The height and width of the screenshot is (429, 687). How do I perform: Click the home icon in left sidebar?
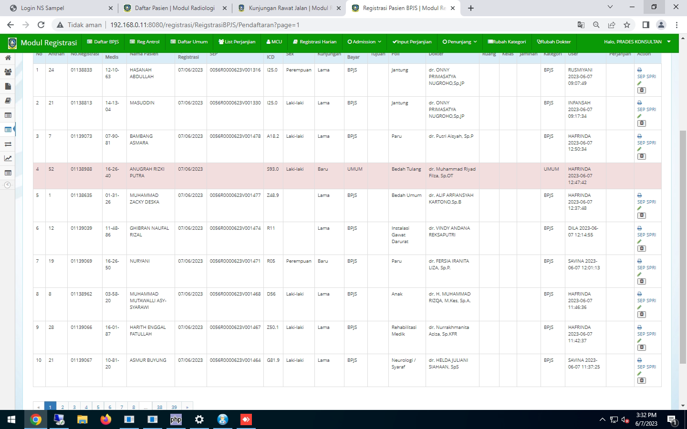click(x=8, y=58)
